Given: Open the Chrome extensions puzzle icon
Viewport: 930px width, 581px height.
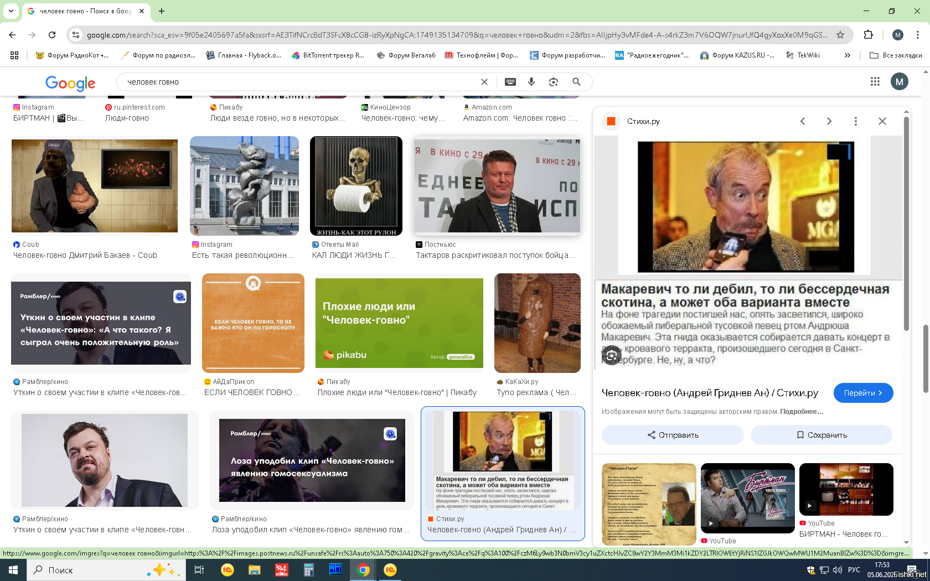Looking at the screenshot, I should (868, 35).
